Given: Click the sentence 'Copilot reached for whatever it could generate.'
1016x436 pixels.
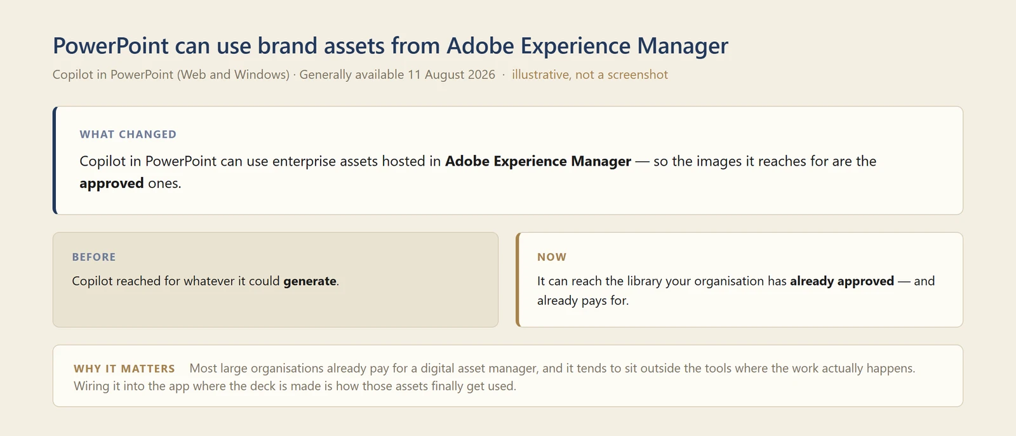Looking at the screenshot, I should pyautogui.click(x=206, y=281).
